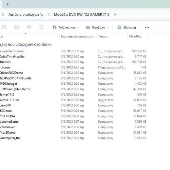Viewport: 170px width, 170px height.
Task: Select Μονάδα DVD RW (D:) GAMER17_2 breadcrumb
Action: (x=82, y=15)
